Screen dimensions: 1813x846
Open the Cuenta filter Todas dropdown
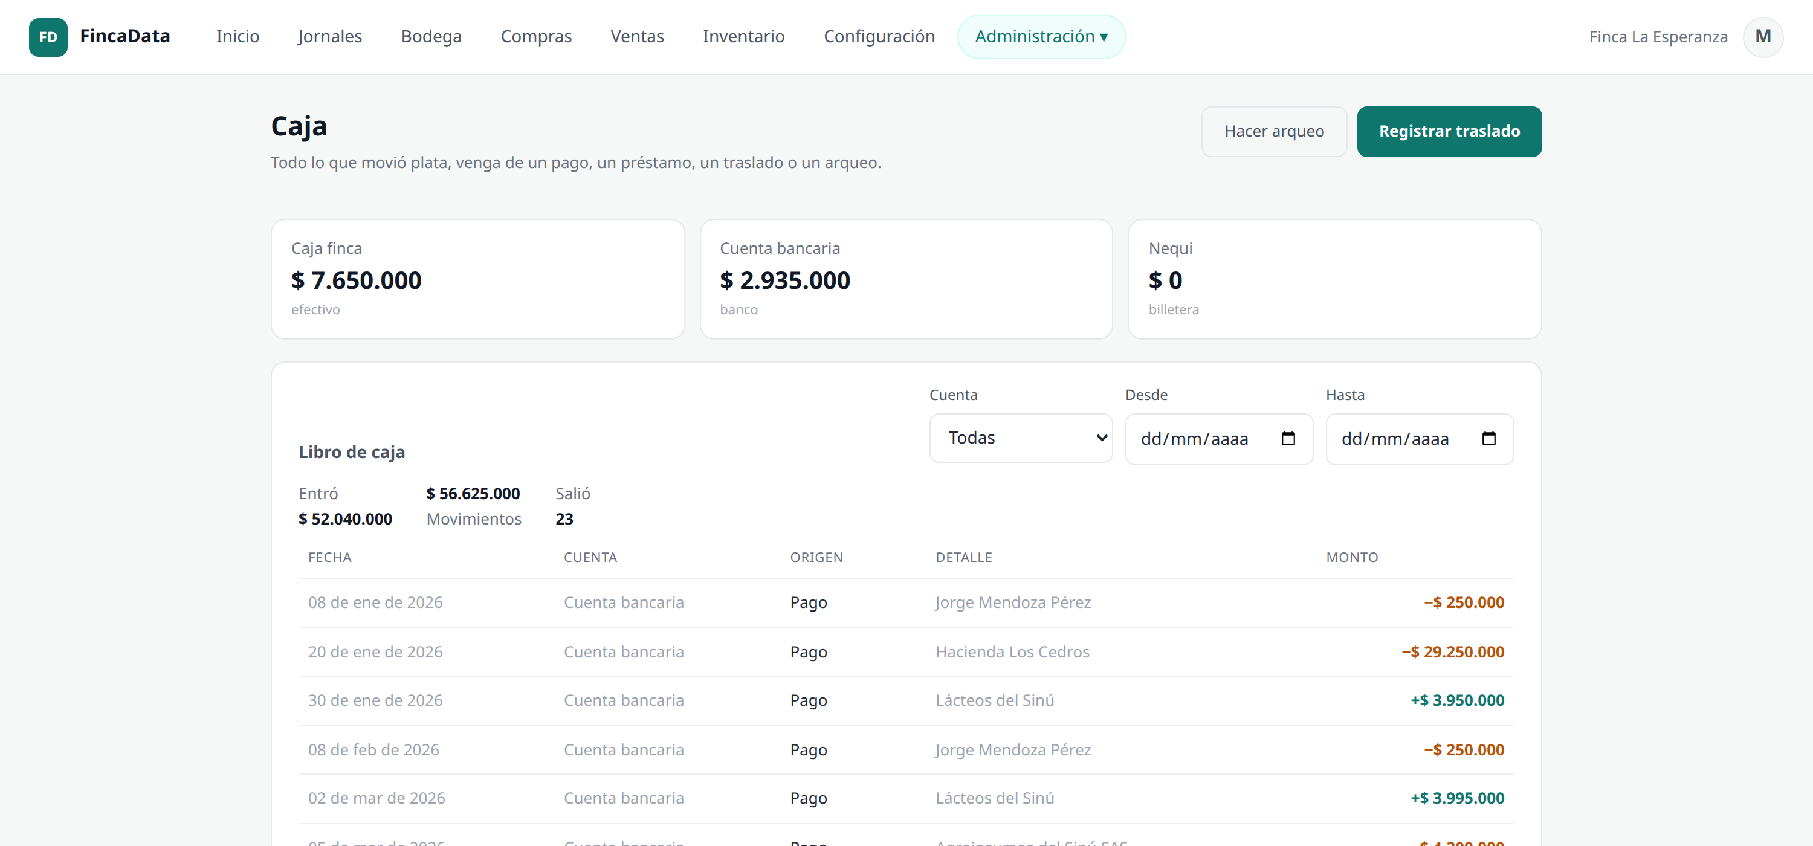pyautogui.click(x=1021, y=438)
